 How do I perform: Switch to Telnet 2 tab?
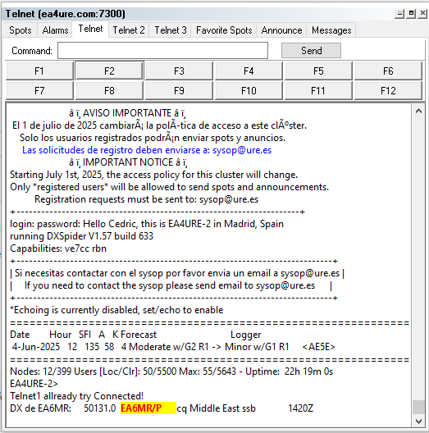point(129,30)
